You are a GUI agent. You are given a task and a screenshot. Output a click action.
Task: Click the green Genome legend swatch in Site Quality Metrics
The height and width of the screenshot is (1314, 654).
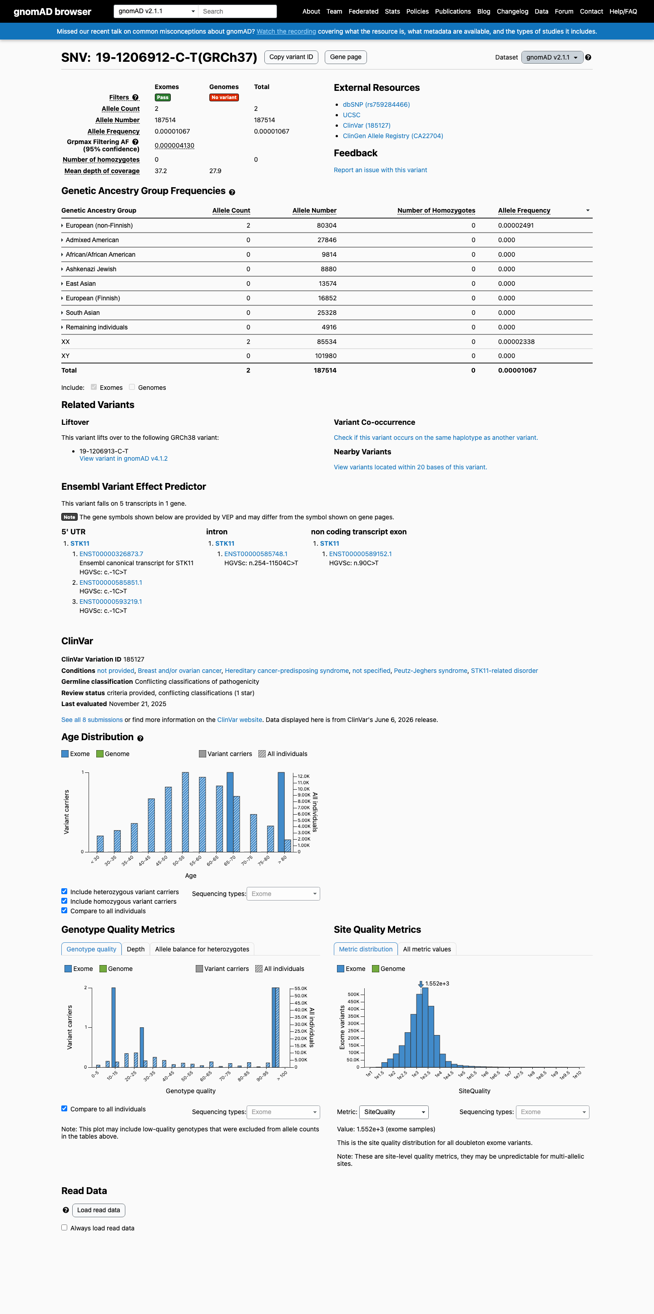click(x=375, y=969)
